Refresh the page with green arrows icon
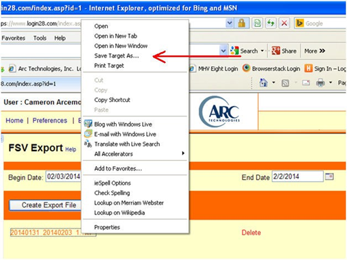The height and width of the screenshot is (260, 347). click(270, 23)
